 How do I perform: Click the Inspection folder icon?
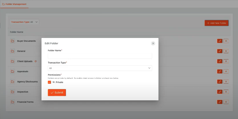point(13,92)
